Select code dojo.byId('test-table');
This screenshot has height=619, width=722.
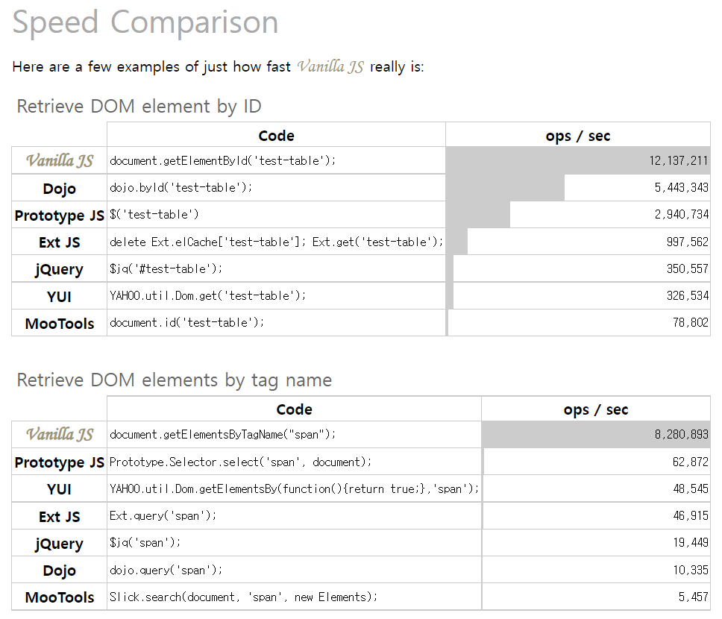pyautogui.click(x=181, y=187)
